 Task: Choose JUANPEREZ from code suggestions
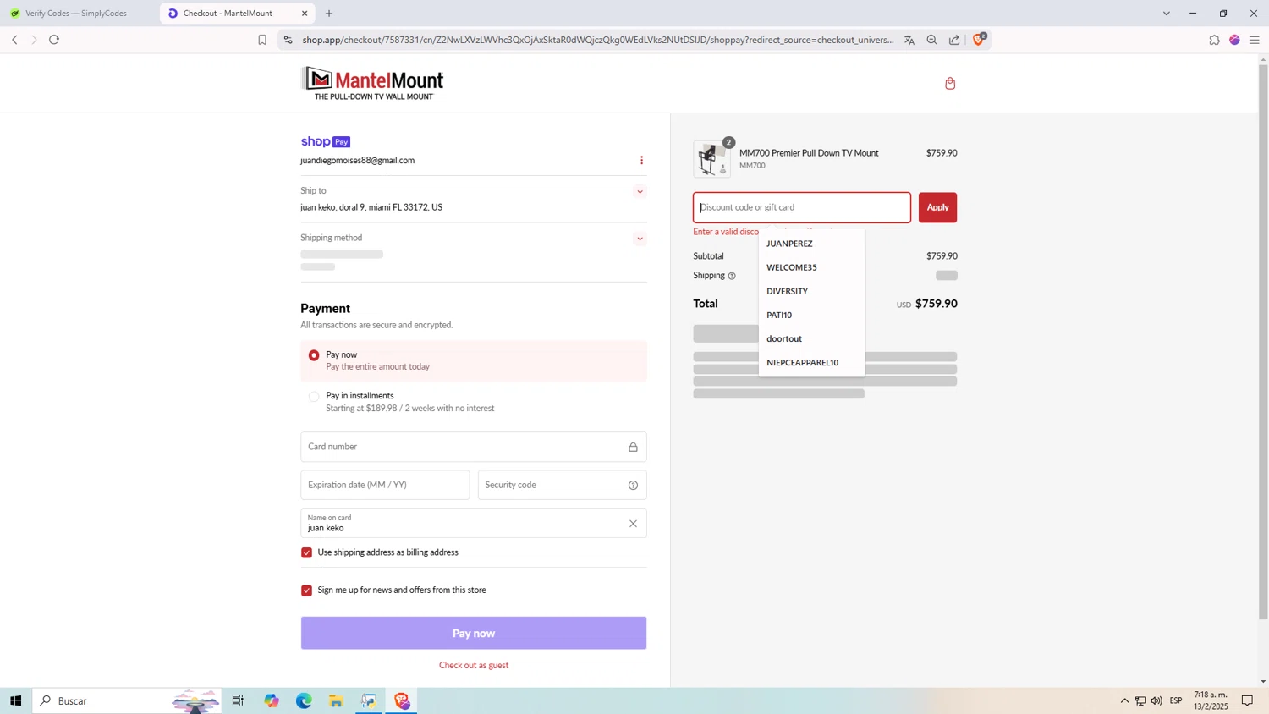coord(811,244)
